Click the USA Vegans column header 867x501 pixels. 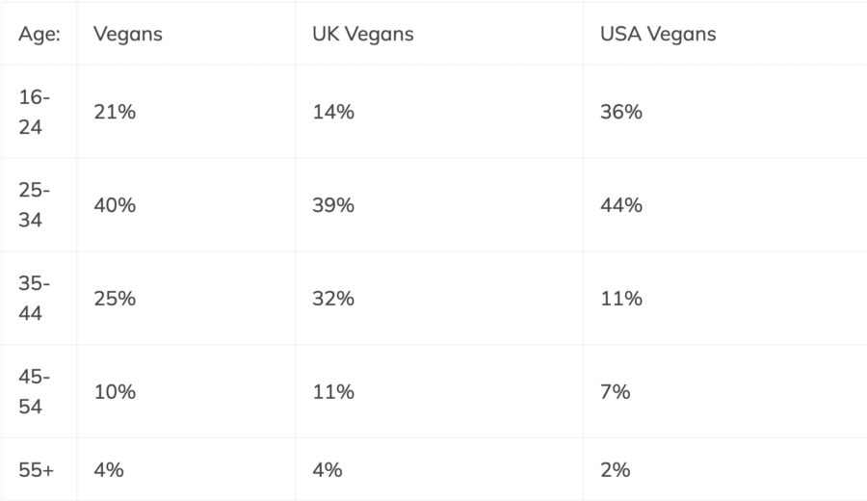coord(658,34)
